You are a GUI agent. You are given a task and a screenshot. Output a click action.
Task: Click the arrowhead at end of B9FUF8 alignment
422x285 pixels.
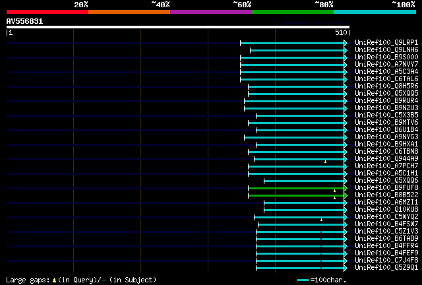click(346, 188)
